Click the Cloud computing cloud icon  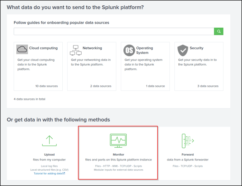click(x=22, y=49)
